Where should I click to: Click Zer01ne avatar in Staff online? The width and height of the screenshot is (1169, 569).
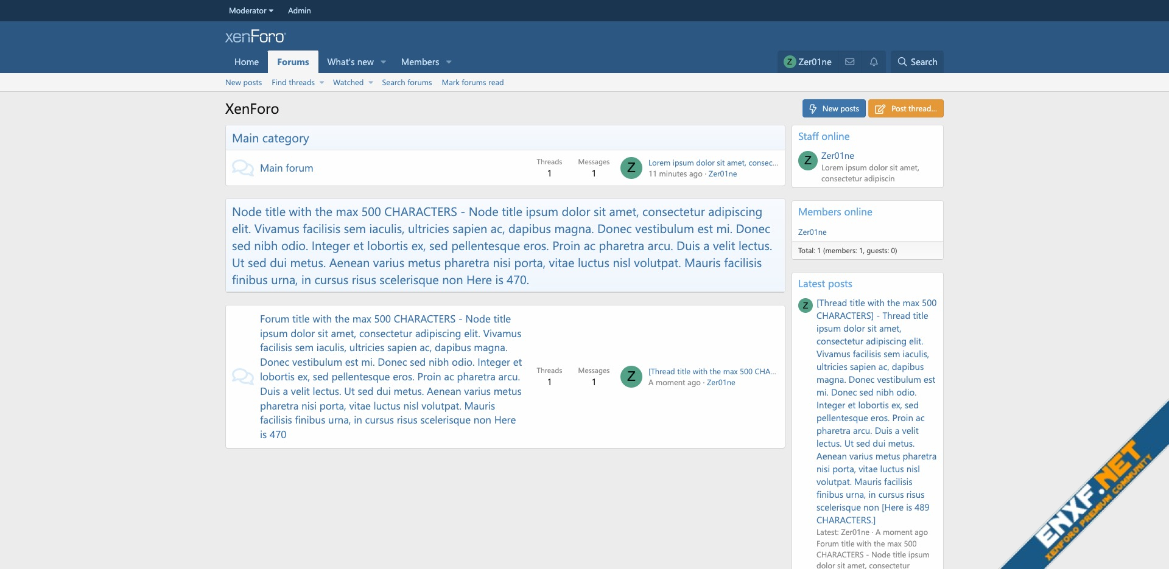(808, 161)
